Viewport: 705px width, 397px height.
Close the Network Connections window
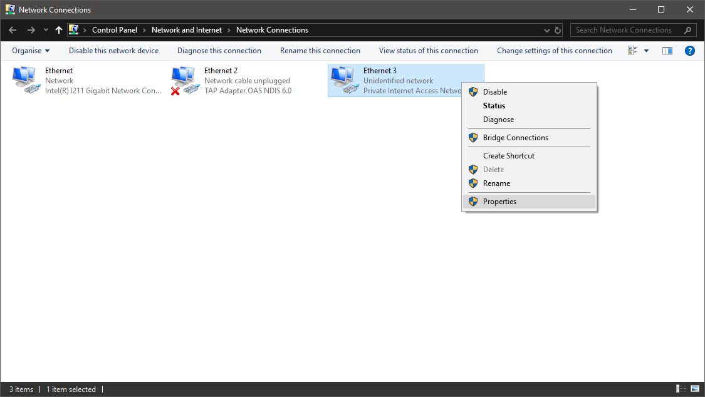[x=690, y=9]
